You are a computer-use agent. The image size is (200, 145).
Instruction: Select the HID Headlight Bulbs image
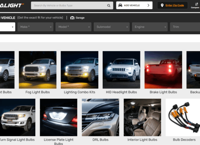click(121, 70)
